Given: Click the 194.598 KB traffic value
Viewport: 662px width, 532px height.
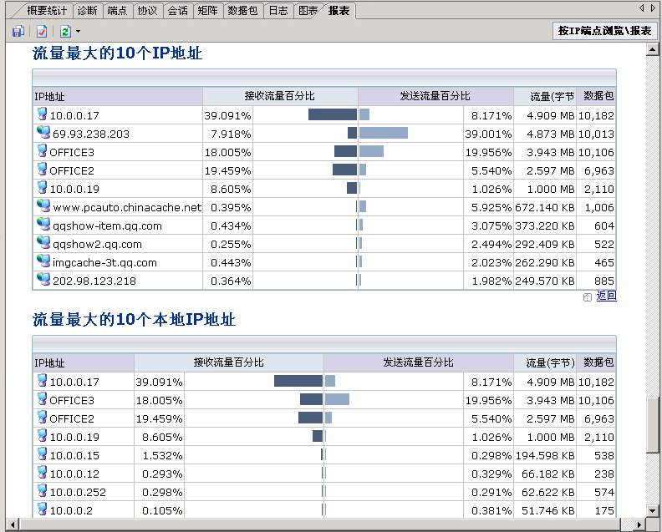Looking at the screenshot, I should [545, 456].
